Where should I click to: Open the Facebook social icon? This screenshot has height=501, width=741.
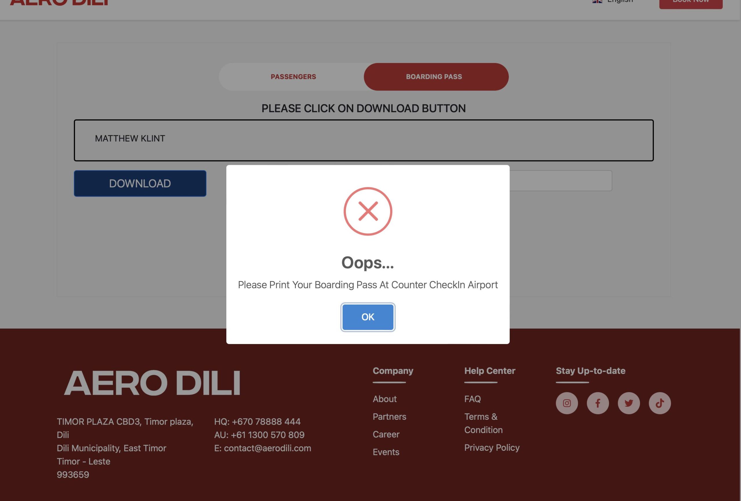click(x=597, y=403)
